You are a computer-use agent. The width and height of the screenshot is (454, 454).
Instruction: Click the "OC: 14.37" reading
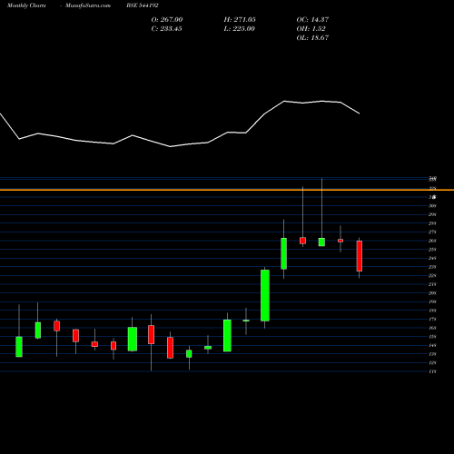coord(312,19)
